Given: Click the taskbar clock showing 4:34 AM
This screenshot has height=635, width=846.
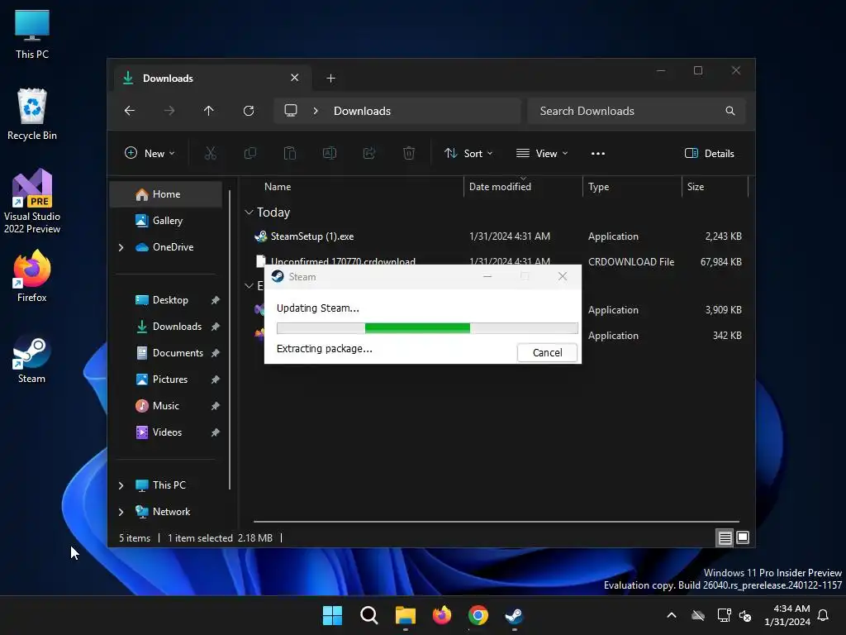Looking at the screenshot, I should 787,615.
